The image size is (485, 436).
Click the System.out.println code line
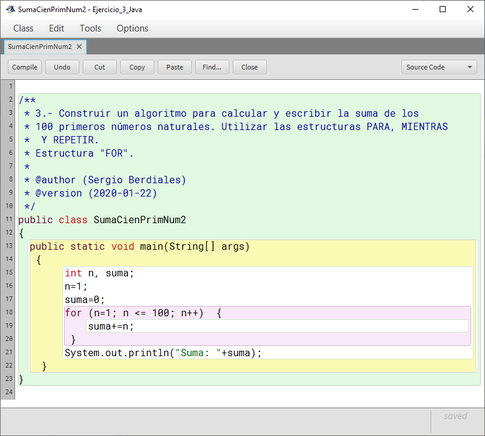click(x=163, y=353)
